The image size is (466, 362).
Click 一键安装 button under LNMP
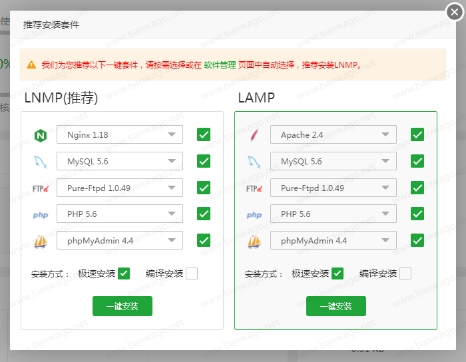122,306
